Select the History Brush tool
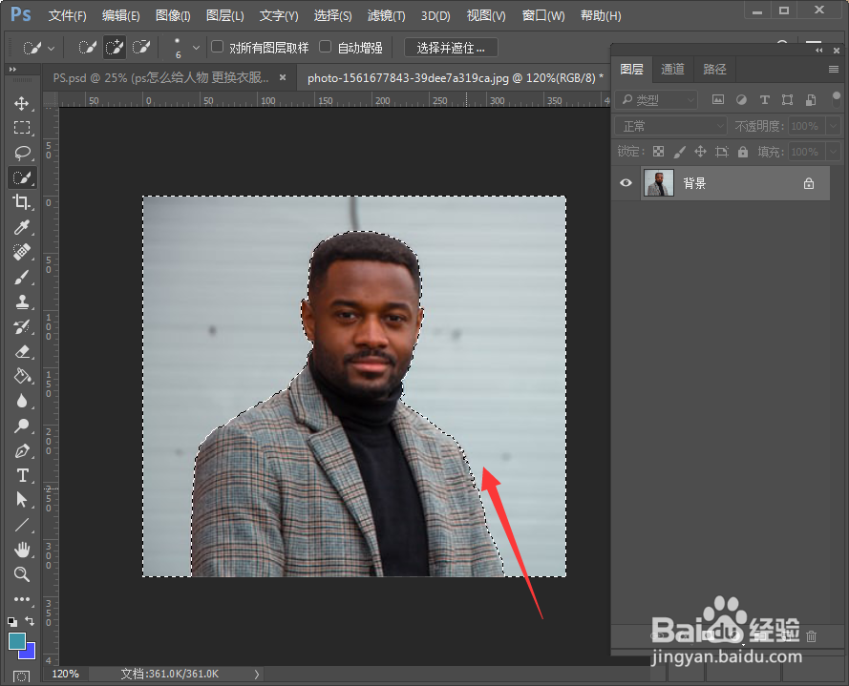Viewport: 849px width, 686px height. coord(22,326)
